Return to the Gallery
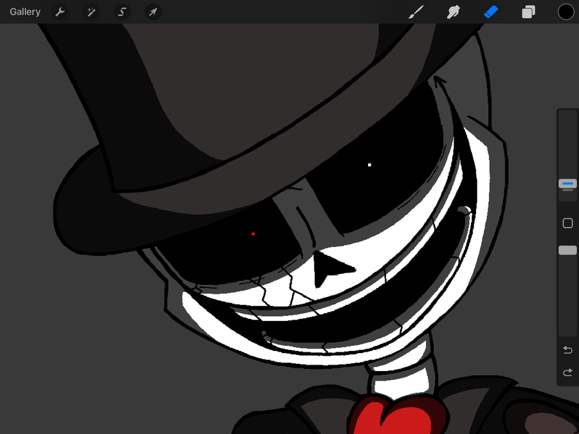Viewport: 579px width, 434px height. pos(25,12)
